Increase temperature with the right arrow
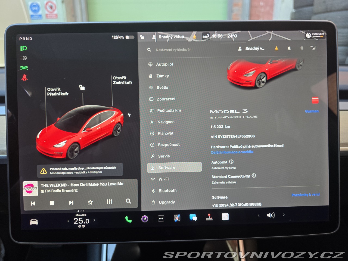The height and width of the screenshot is (261, 348). (x=94, y=220)
